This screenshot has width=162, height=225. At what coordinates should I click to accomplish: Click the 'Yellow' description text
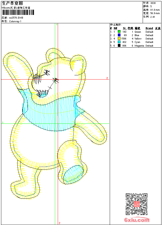point(138,39)
